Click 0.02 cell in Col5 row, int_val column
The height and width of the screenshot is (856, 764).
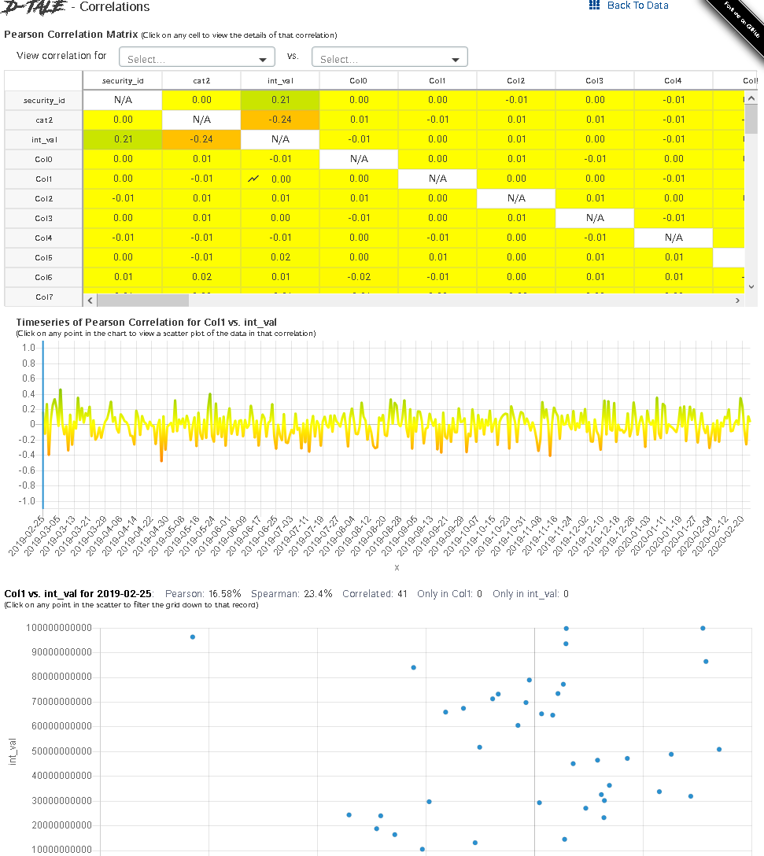coord(280,257)
